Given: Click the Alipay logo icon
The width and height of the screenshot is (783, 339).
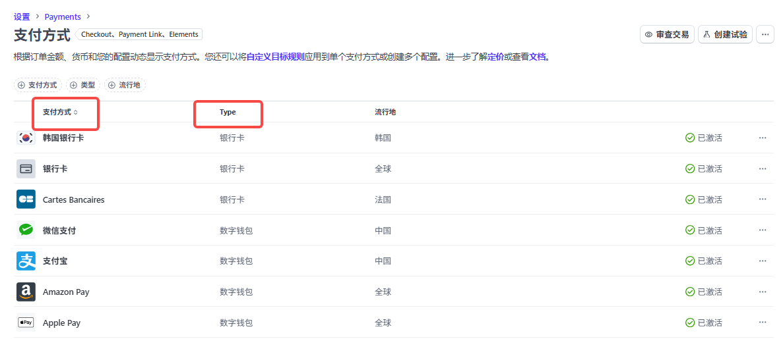Looking at the screenshot, I should point(26,261).
